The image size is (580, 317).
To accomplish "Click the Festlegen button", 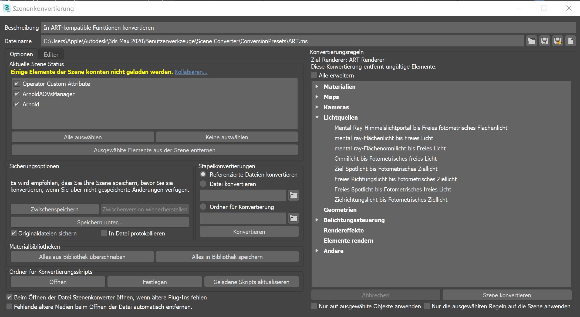I will point(155,282).
